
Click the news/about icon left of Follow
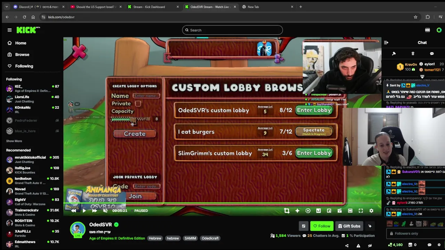[x=304, y=226]
